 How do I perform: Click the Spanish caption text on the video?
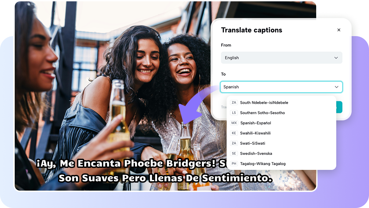(x=154, y=171)
